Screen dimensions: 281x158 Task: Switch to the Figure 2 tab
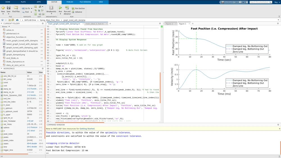point(169,24)
